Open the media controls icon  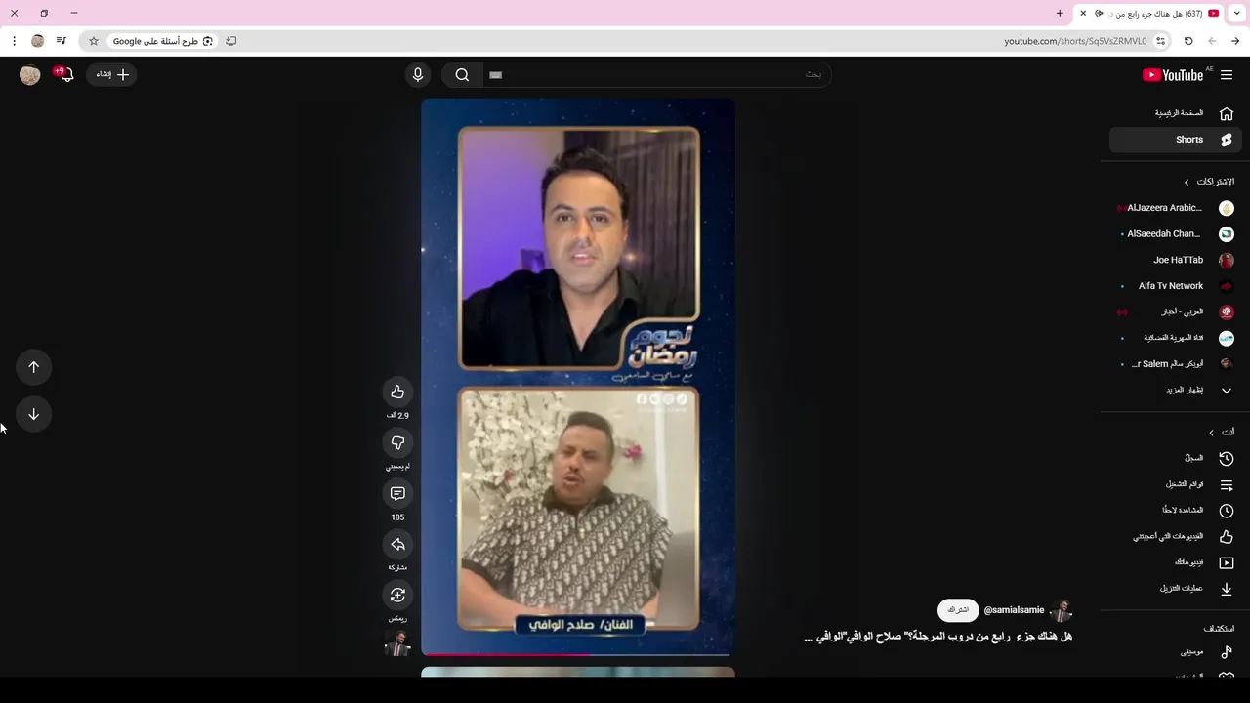tap(61, 41)
